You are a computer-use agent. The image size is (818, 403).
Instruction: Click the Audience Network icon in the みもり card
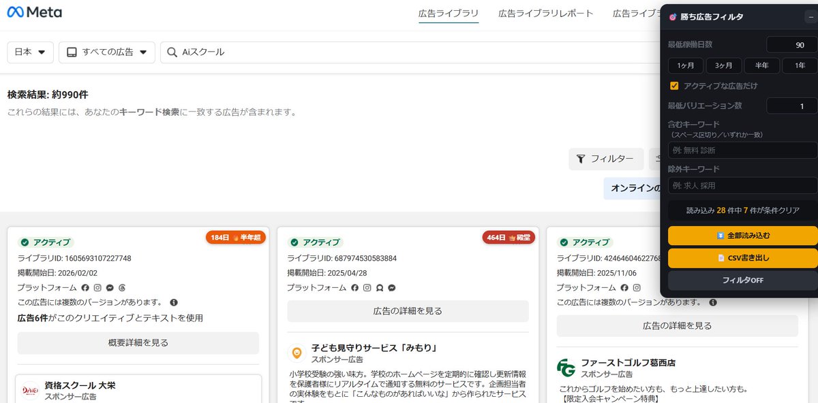[380, 288]
